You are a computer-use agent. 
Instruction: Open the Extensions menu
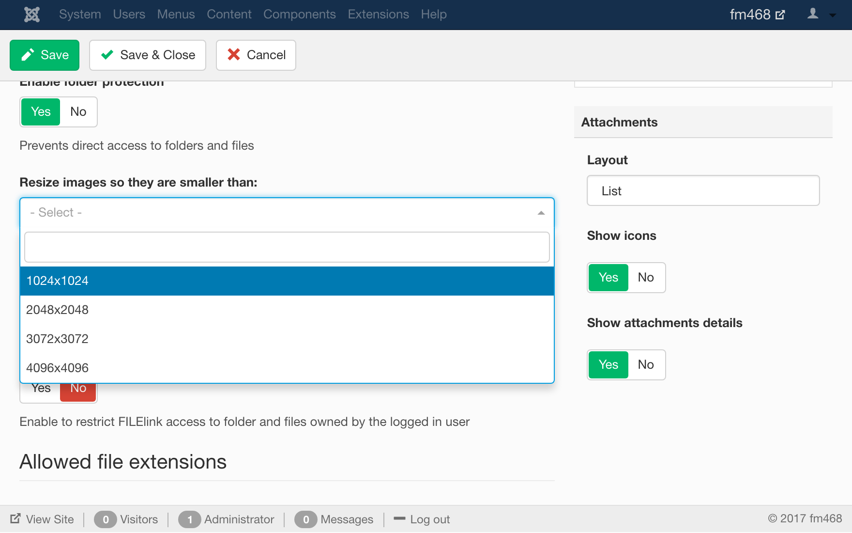tap(378, 15)
